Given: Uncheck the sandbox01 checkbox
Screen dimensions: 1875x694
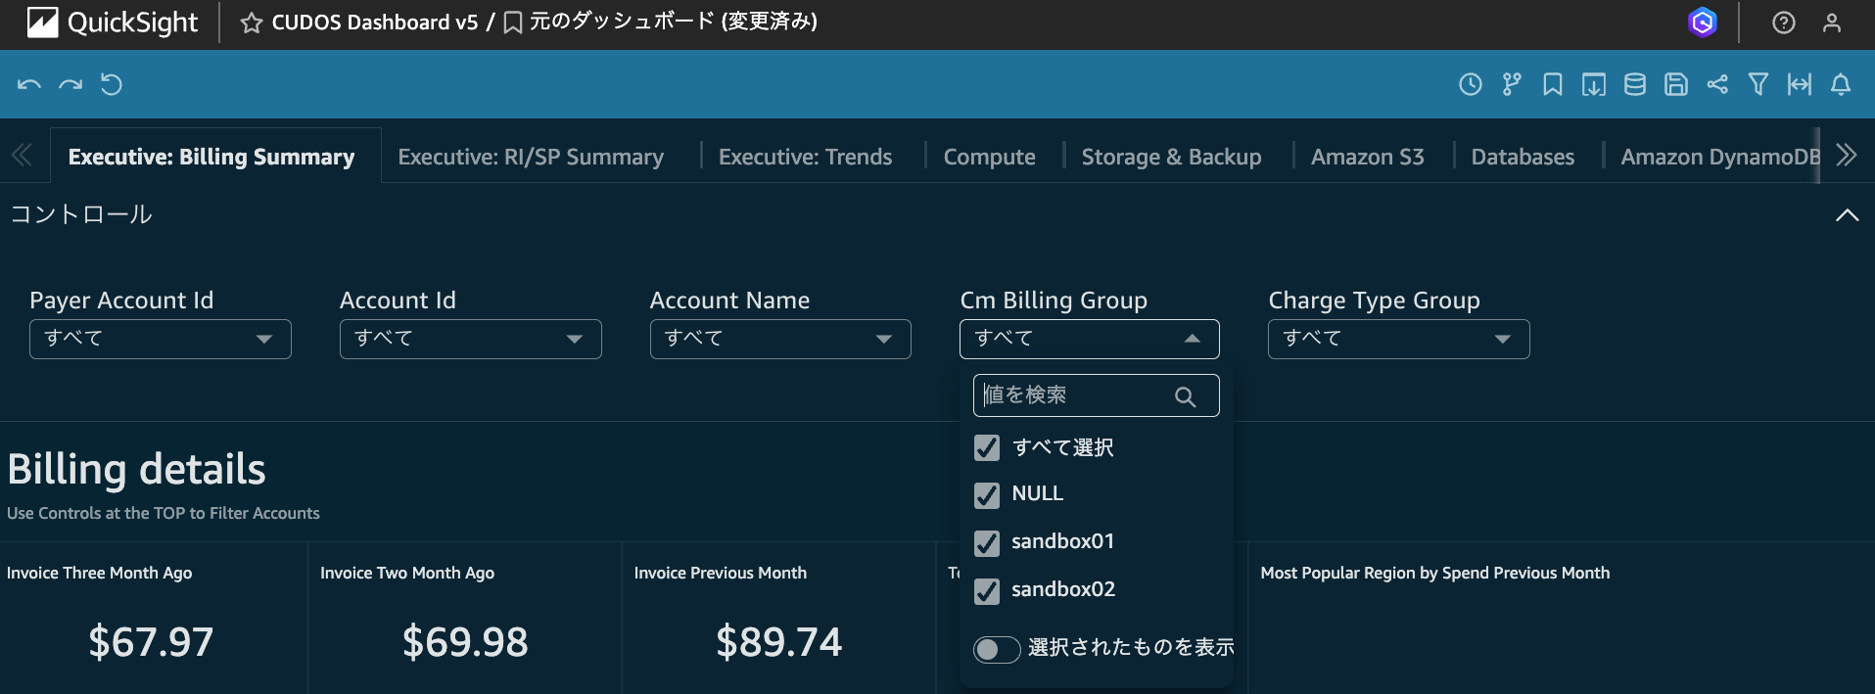Looking at the screenshot, I should click(x=987, y=543).
